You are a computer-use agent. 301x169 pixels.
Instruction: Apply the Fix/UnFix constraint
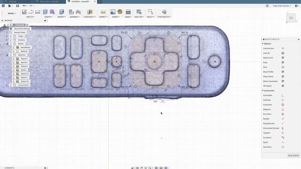click(283, 114)
